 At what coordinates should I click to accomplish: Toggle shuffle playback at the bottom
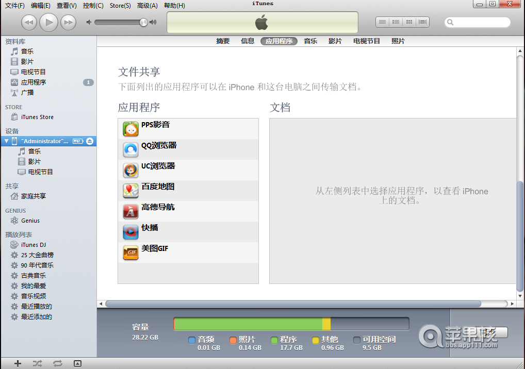(x=37, y=363)
